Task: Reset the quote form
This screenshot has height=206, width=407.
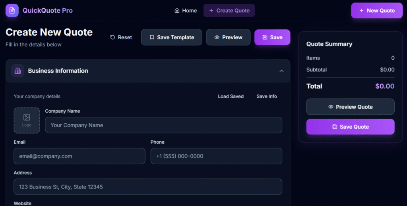Action: pos(121,37)
